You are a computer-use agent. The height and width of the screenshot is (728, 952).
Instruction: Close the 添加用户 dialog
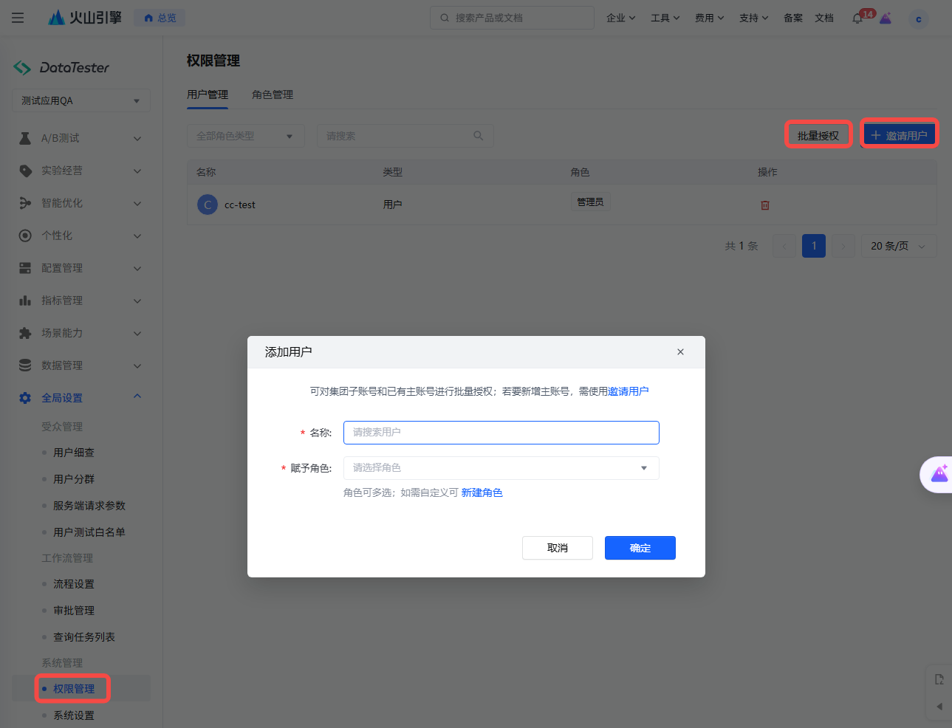[680, 352]
